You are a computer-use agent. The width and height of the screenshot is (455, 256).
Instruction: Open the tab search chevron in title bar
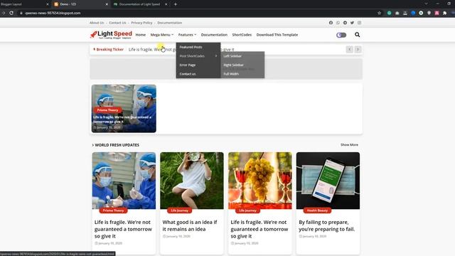click(x=426, y=4)
